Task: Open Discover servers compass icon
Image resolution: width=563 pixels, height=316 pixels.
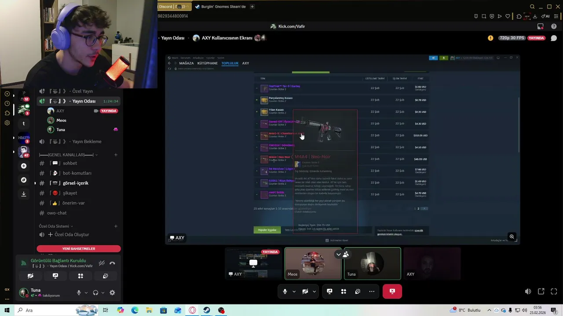Action: (x=24, y=180)
